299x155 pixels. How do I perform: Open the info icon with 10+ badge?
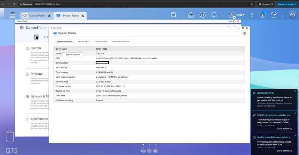click(263, 15)
